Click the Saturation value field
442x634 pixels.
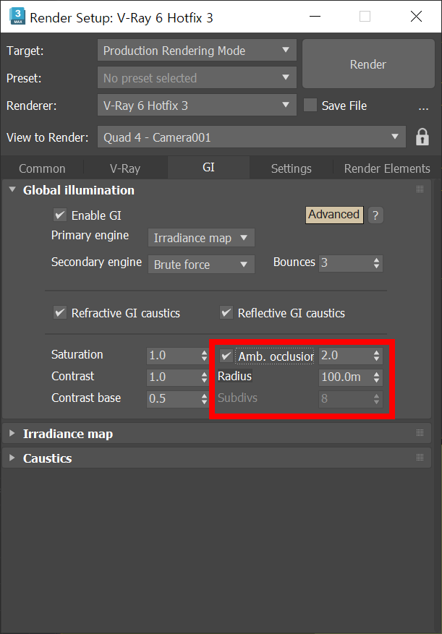tap(173, 356)
